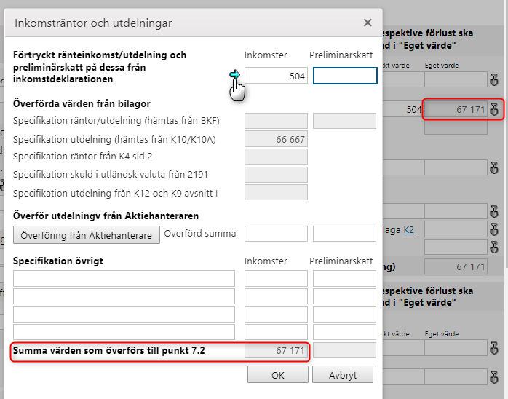Click the hand icon on the bilaga K2 row
Viewport: 508px width, 399px height.
click(x=494, y=229)
